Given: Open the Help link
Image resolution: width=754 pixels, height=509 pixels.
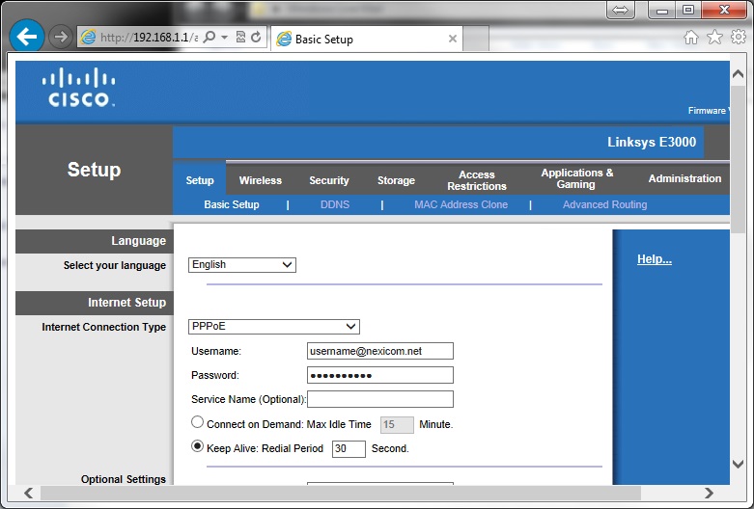Looking at the screenshot, I should pyautogui.click(x=654, y=259).
